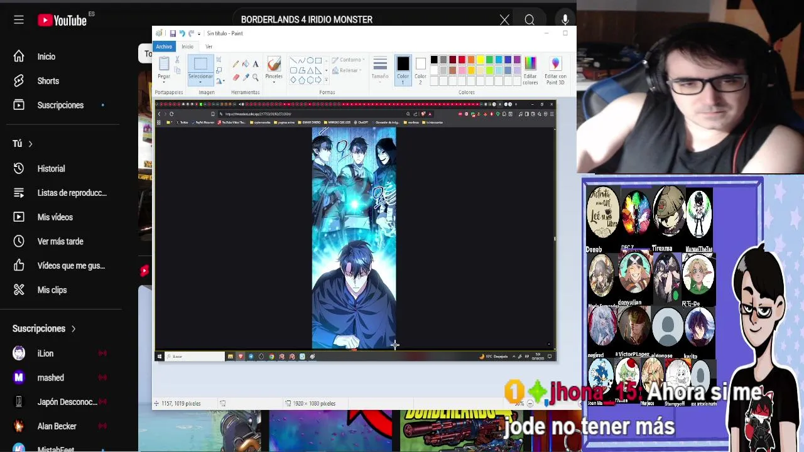The width and height of the screenshot is (804, 452).
Task: Click the YouTube logo
Action: click(62, 20)
